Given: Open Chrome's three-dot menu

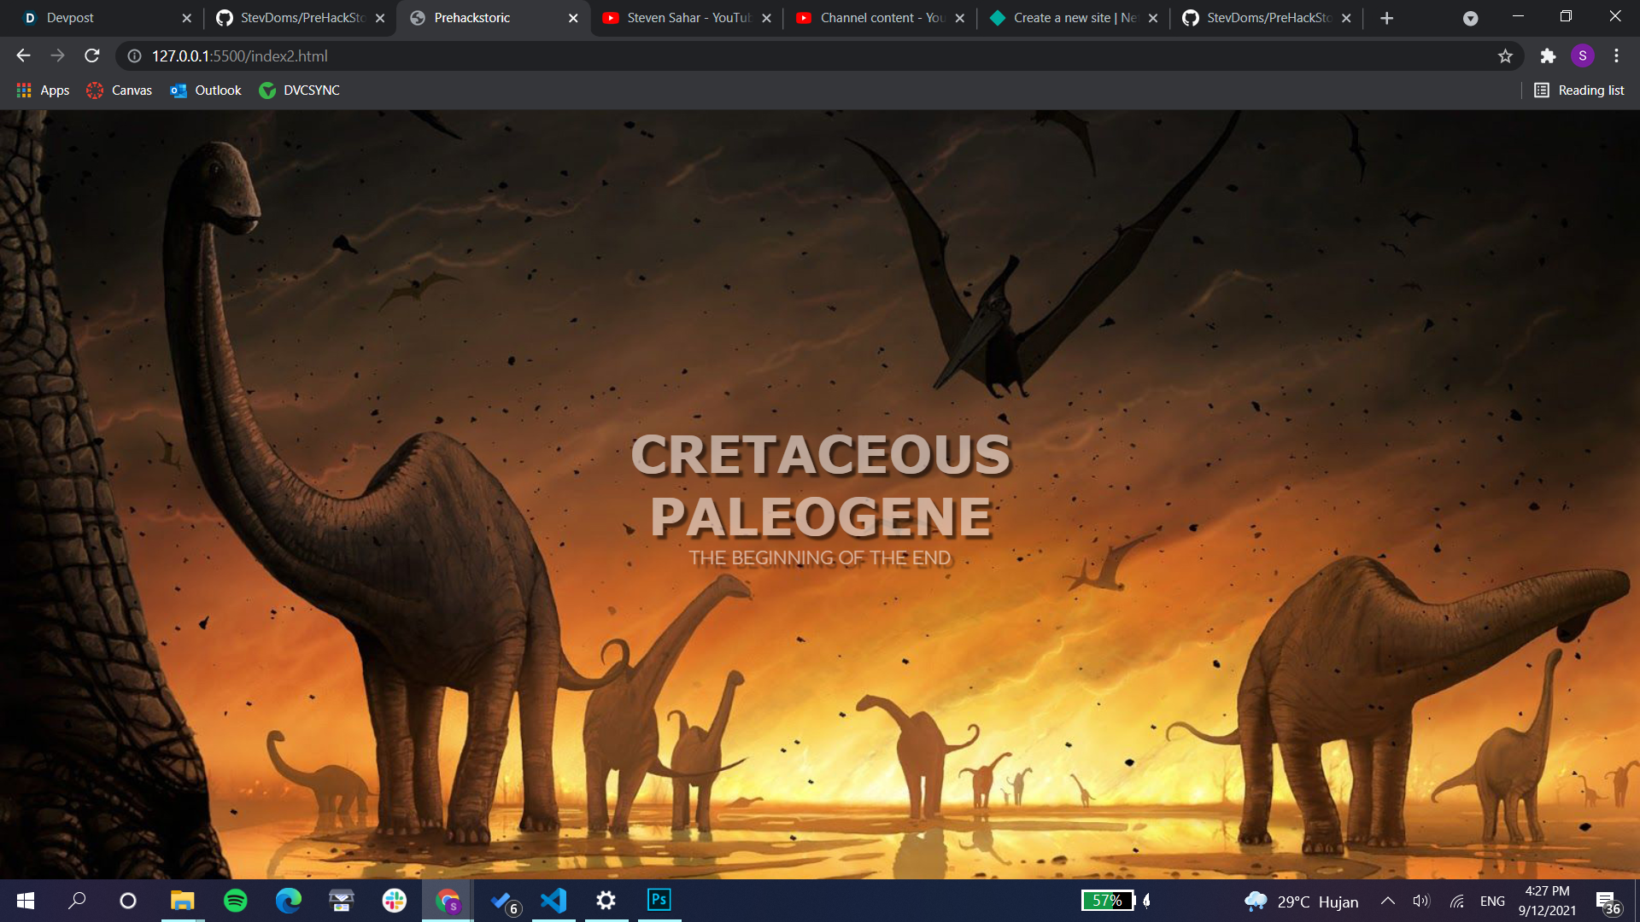Looking at the screenshot, I should click(x=1616, y=55).
